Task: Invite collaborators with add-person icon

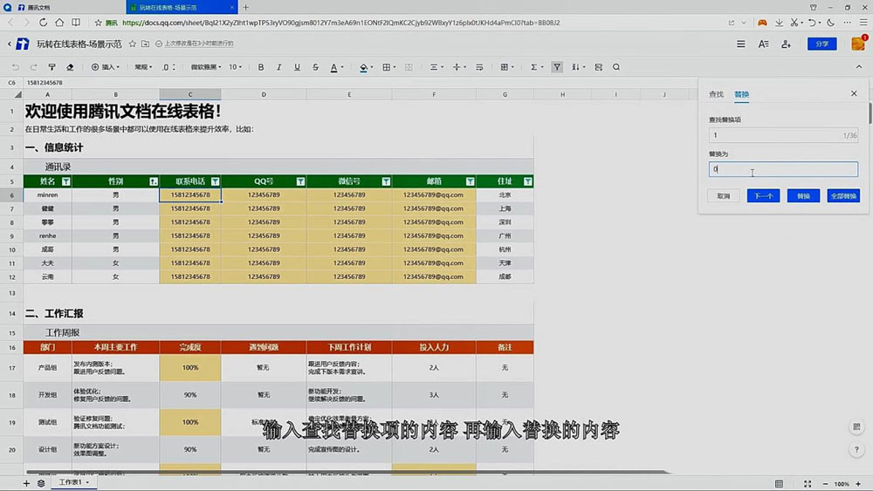Action: [x=787, y=44]
